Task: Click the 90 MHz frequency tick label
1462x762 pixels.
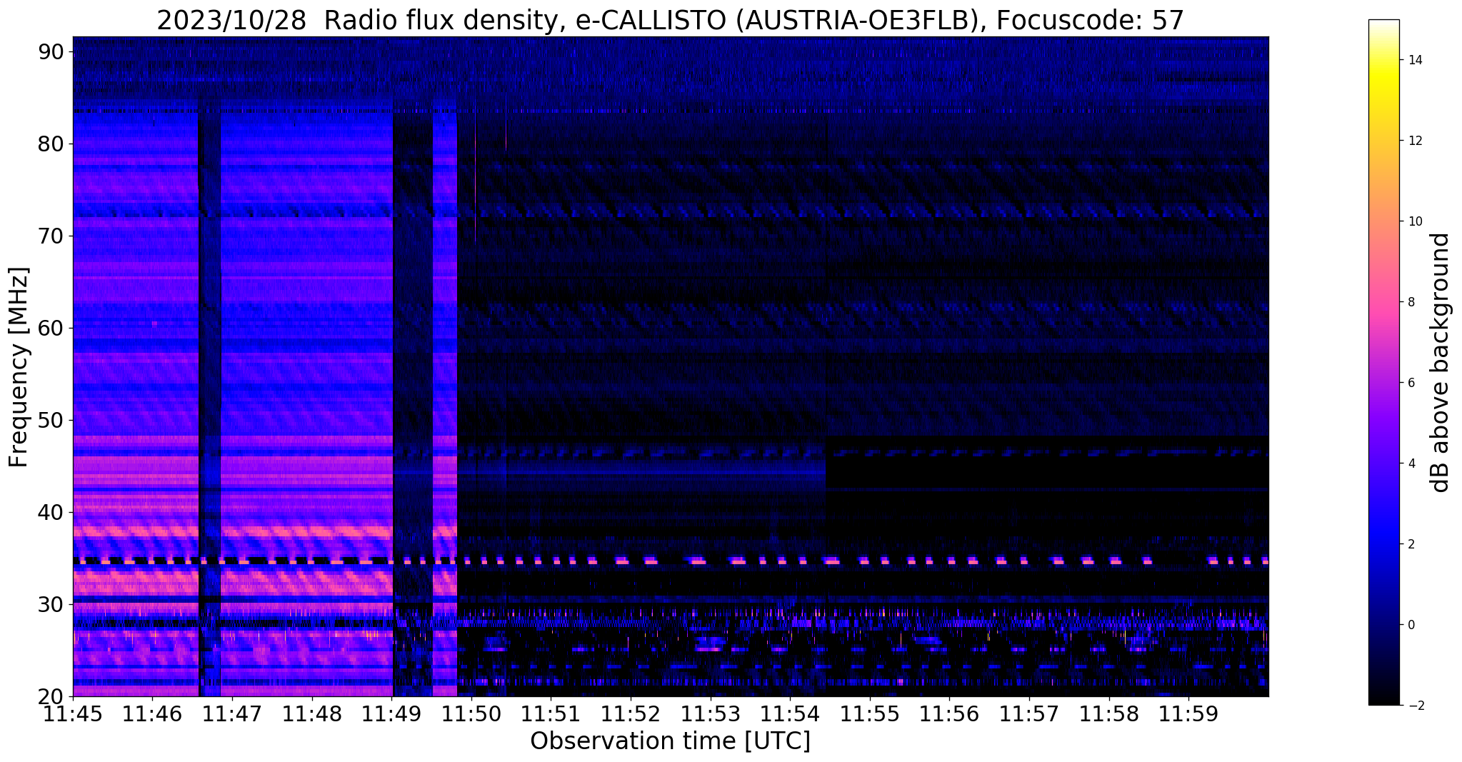Action: tap(51, 51)
